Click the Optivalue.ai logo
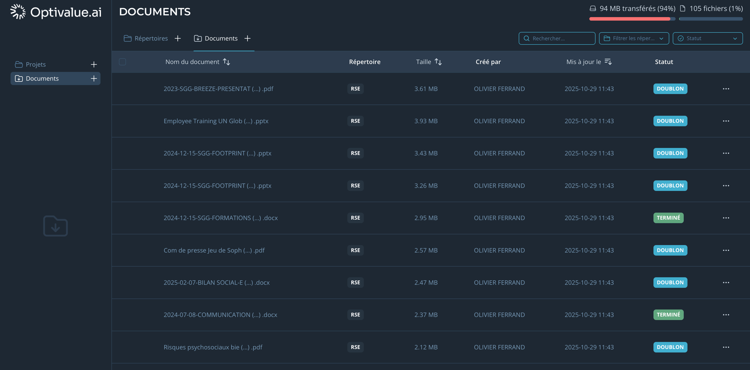Screen dimensions: 750x370 point(55,12)
